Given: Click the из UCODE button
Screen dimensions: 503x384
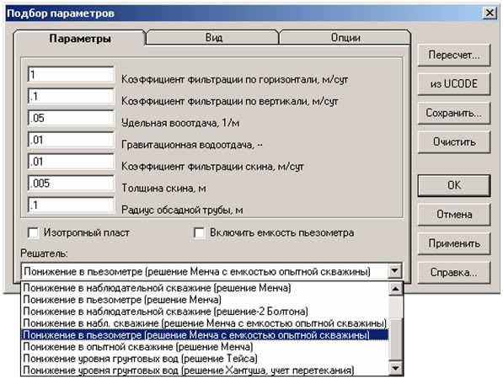Looking at the screenshot, I should (454, 84).
